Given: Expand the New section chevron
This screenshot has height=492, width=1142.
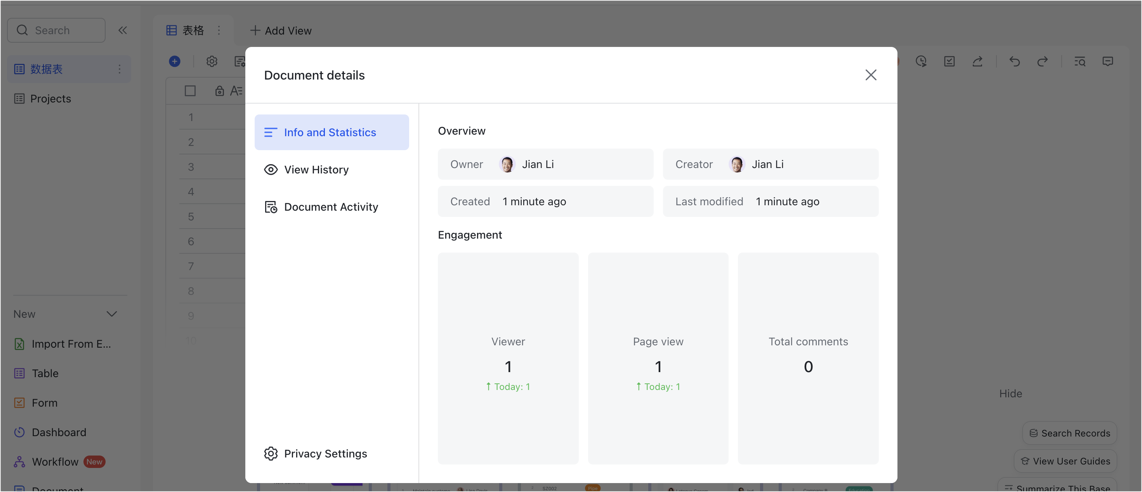Looking at the screenshot, I should (x=112, y=314).
